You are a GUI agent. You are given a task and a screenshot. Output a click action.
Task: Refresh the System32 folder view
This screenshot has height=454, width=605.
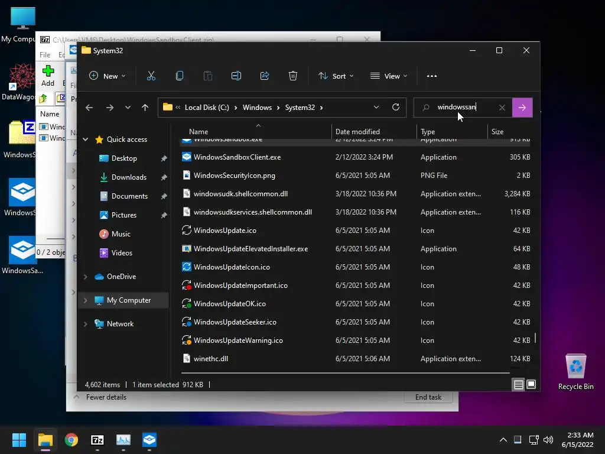point(396,108)
